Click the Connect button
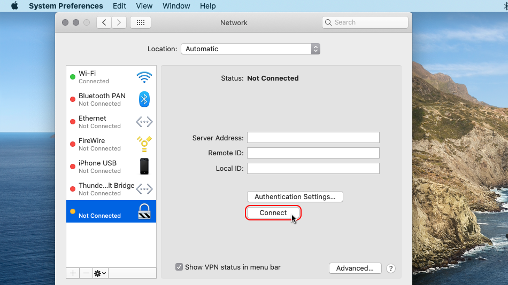The width and height of the screenshot is (508, 285). click(273, 212)
